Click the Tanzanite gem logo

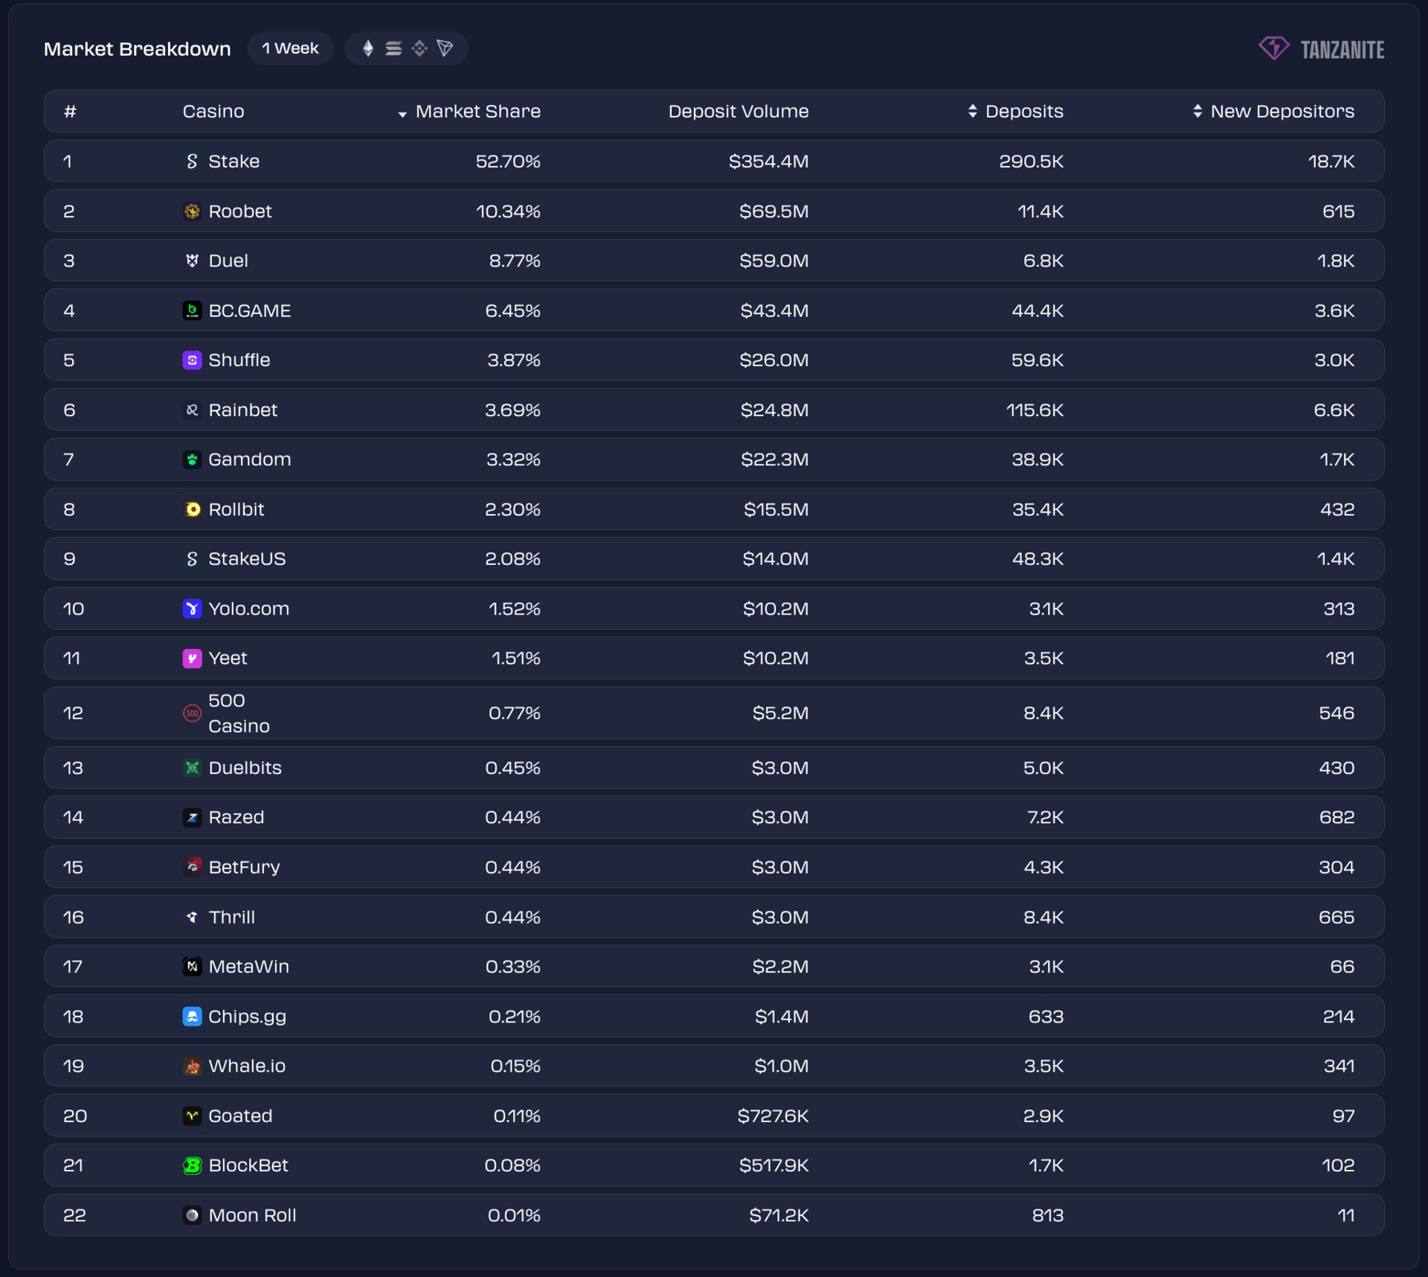pyautogui.click(x=1273, y=48)
